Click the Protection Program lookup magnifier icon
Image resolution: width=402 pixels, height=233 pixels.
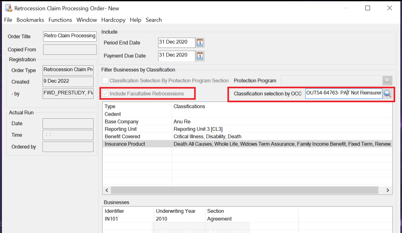[x=387, y=81]
